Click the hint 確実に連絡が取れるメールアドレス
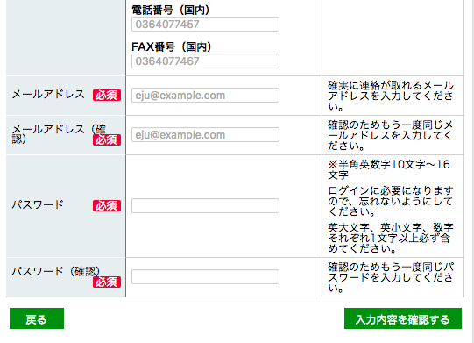This screenshot has height=343, width=474. [x=391, y=96]
